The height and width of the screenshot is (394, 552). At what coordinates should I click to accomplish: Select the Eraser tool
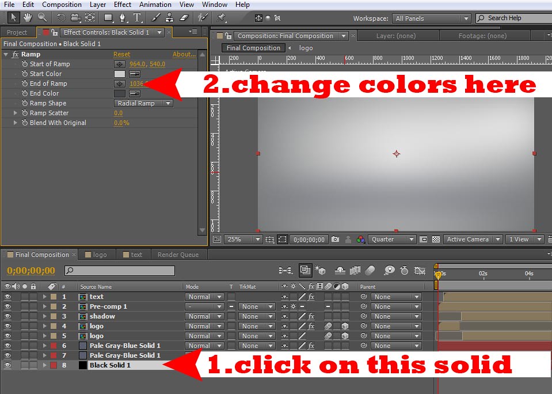[x=184, y=18]
